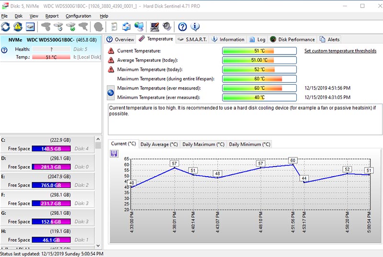Select drive E: in the partition list

(47, 181)
